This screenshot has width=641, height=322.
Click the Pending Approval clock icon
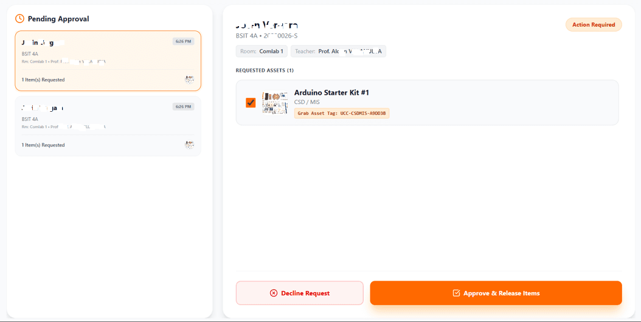click(x=19, y=18)
